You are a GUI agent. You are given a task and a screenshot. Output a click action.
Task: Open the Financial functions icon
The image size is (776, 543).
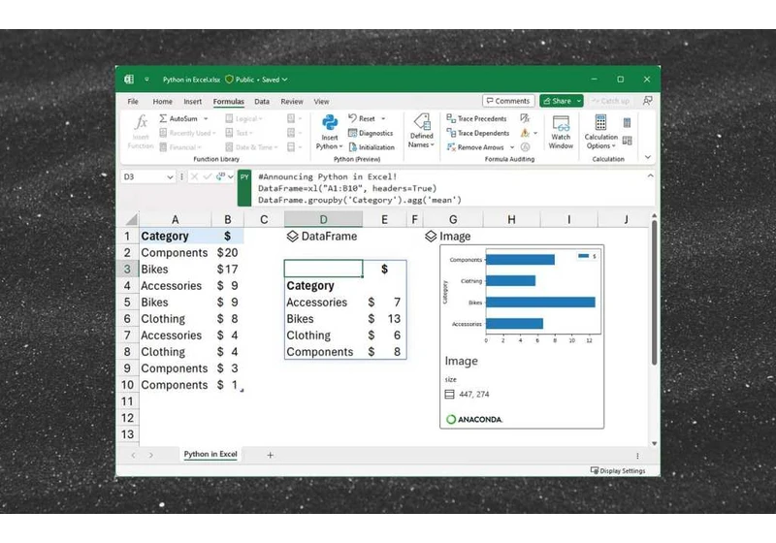pyautogui.click(x=163, y=146)
